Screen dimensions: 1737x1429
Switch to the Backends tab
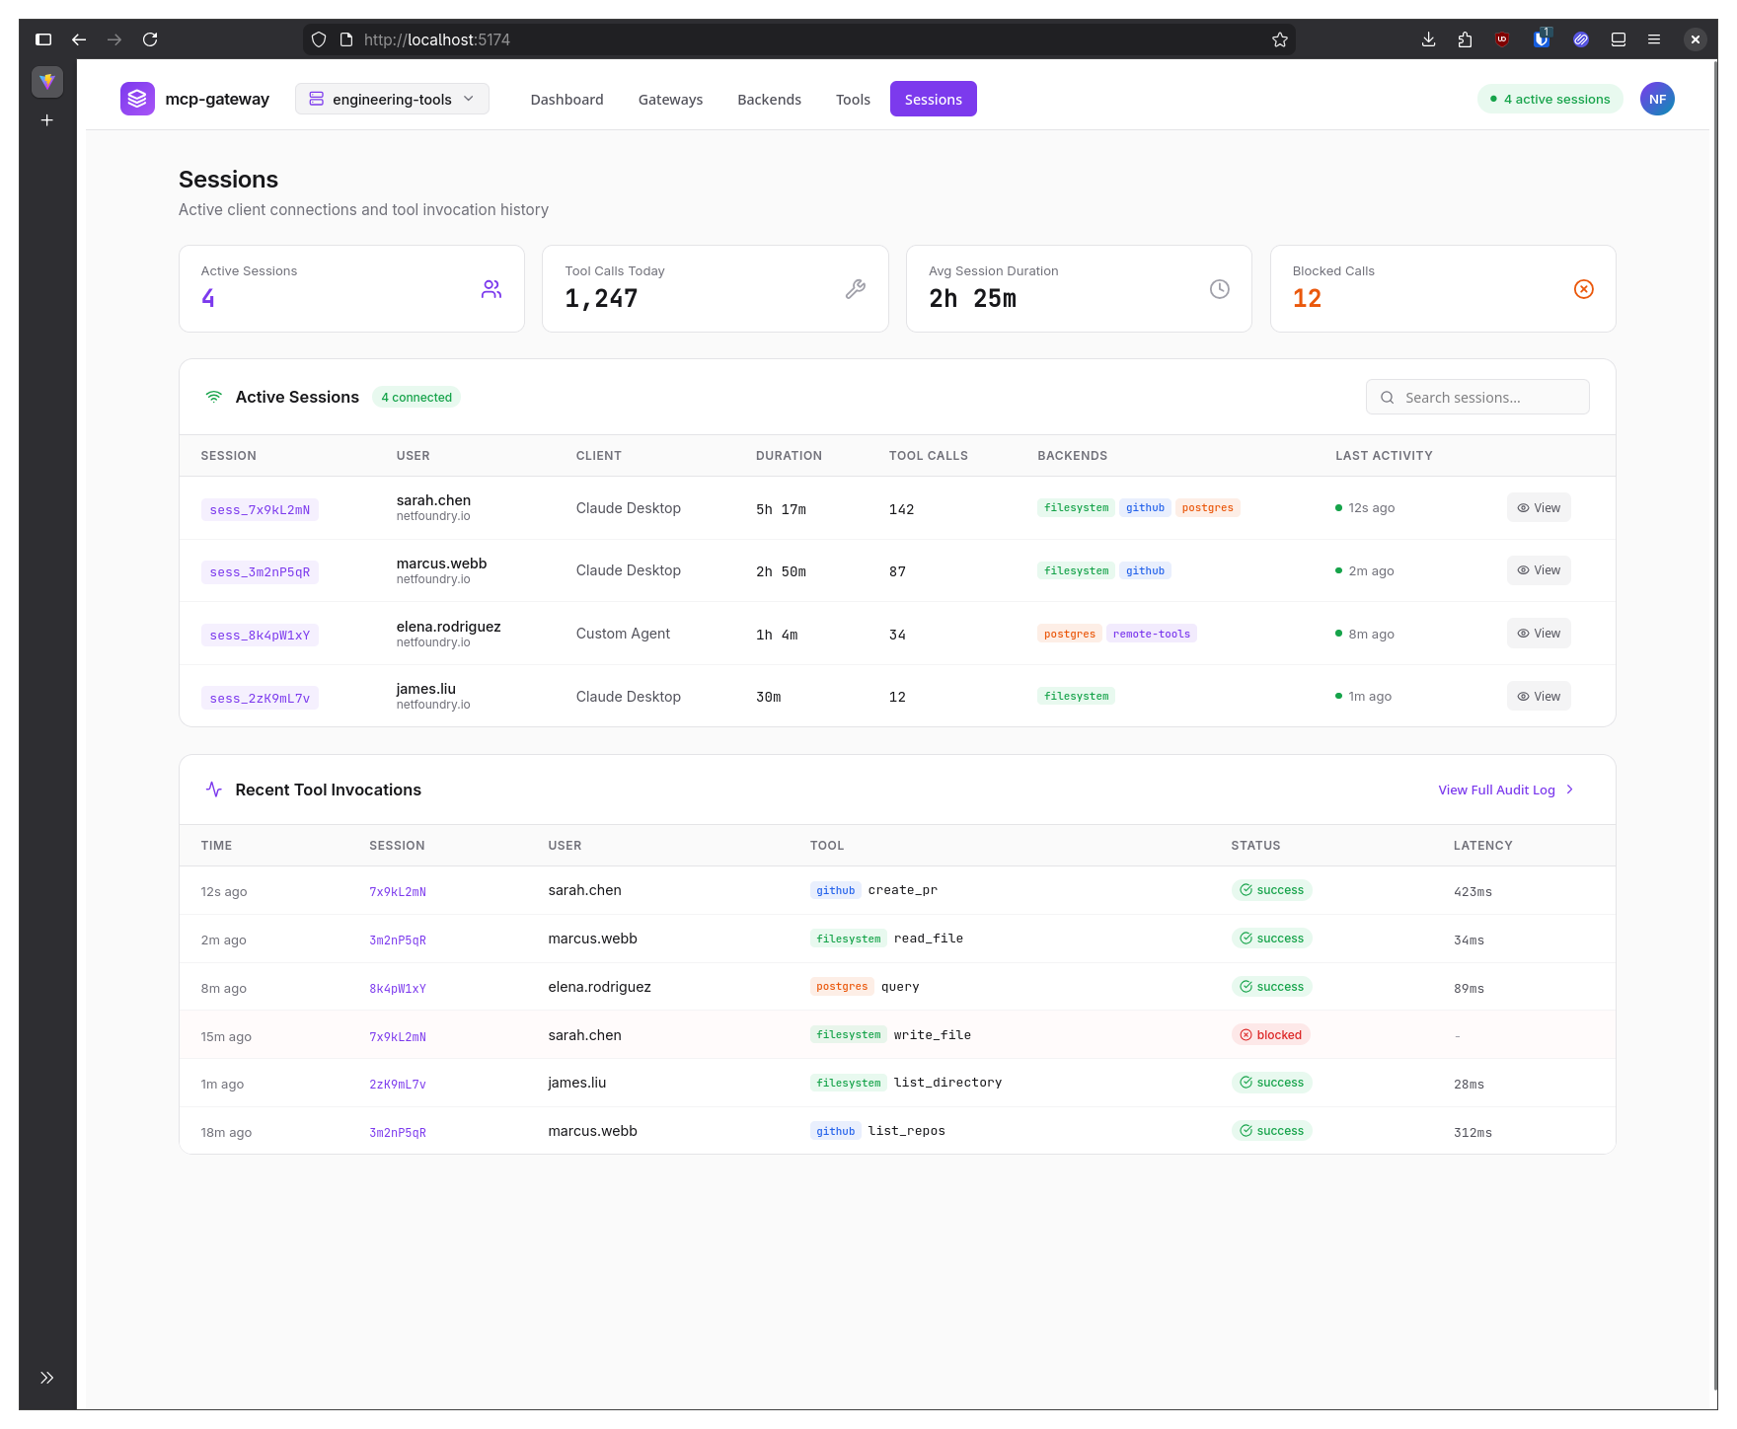(769, 100)
